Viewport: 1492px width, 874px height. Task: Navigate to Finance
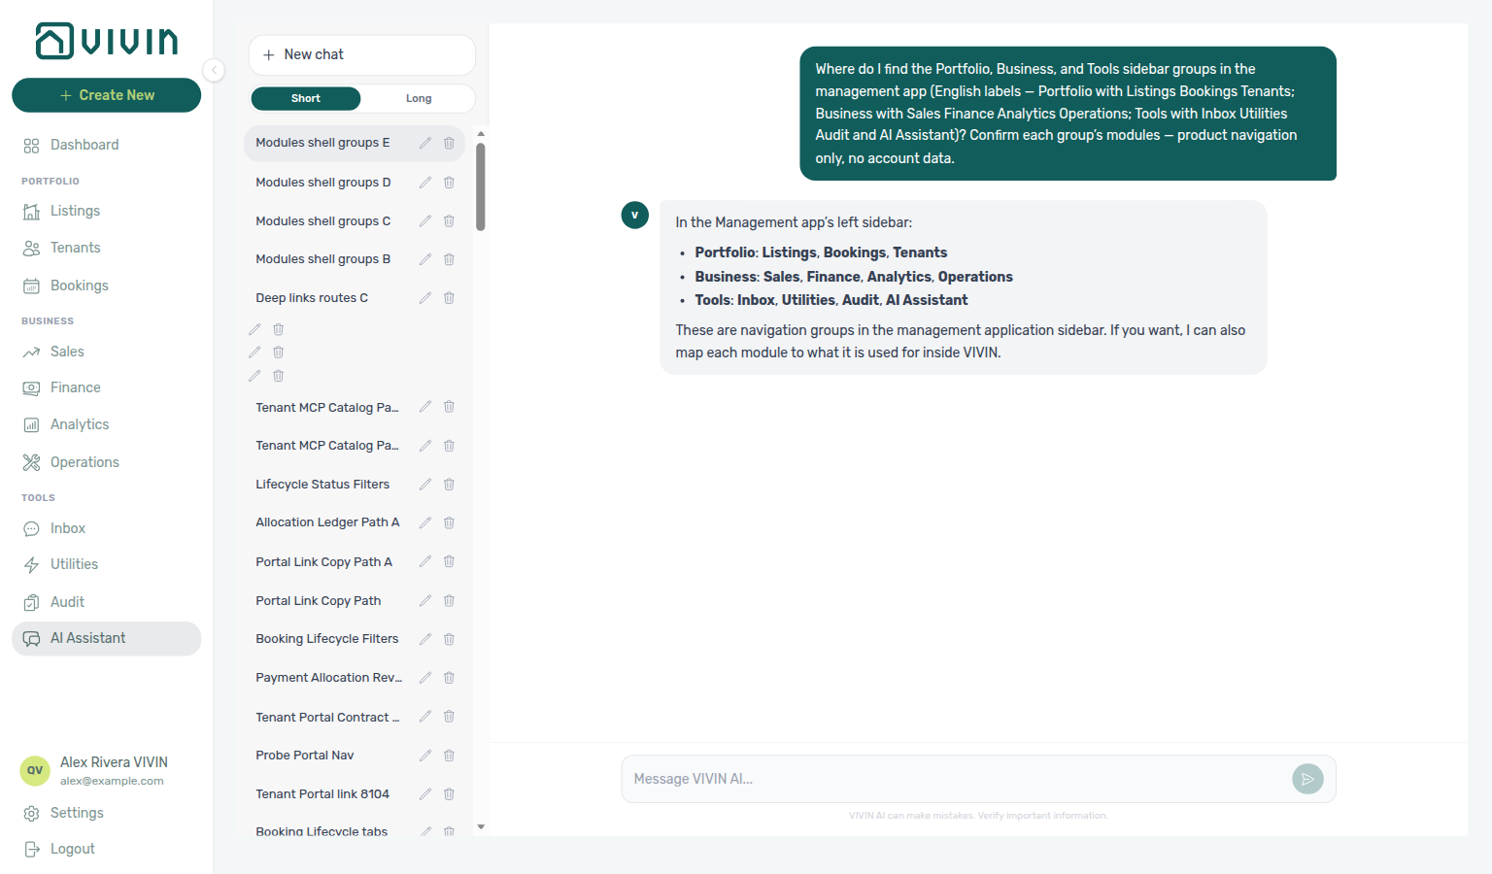tap(75, 387)
